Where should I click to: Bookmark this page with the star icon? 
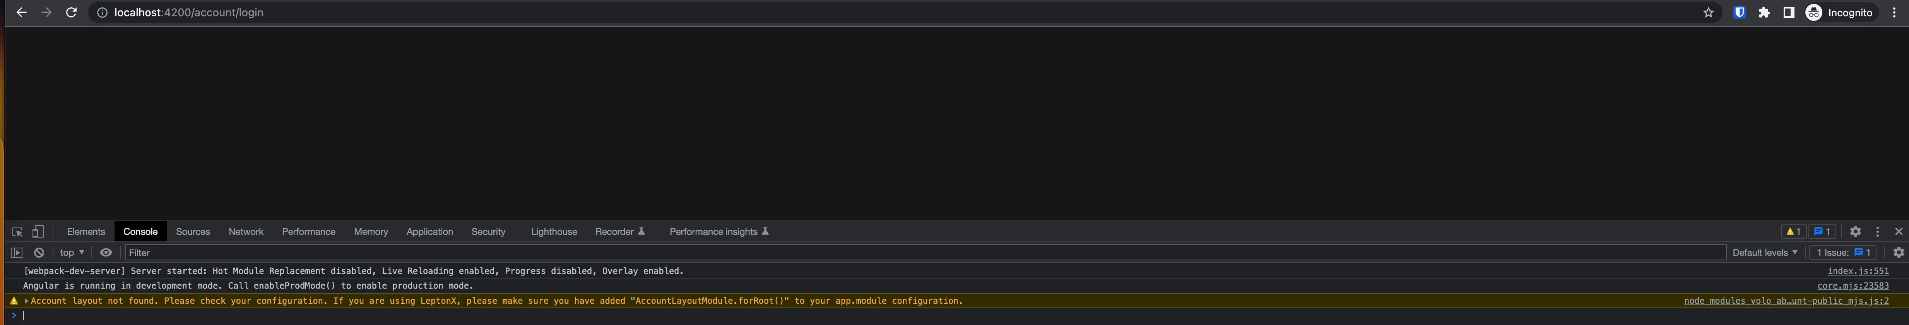point(1708,13)
